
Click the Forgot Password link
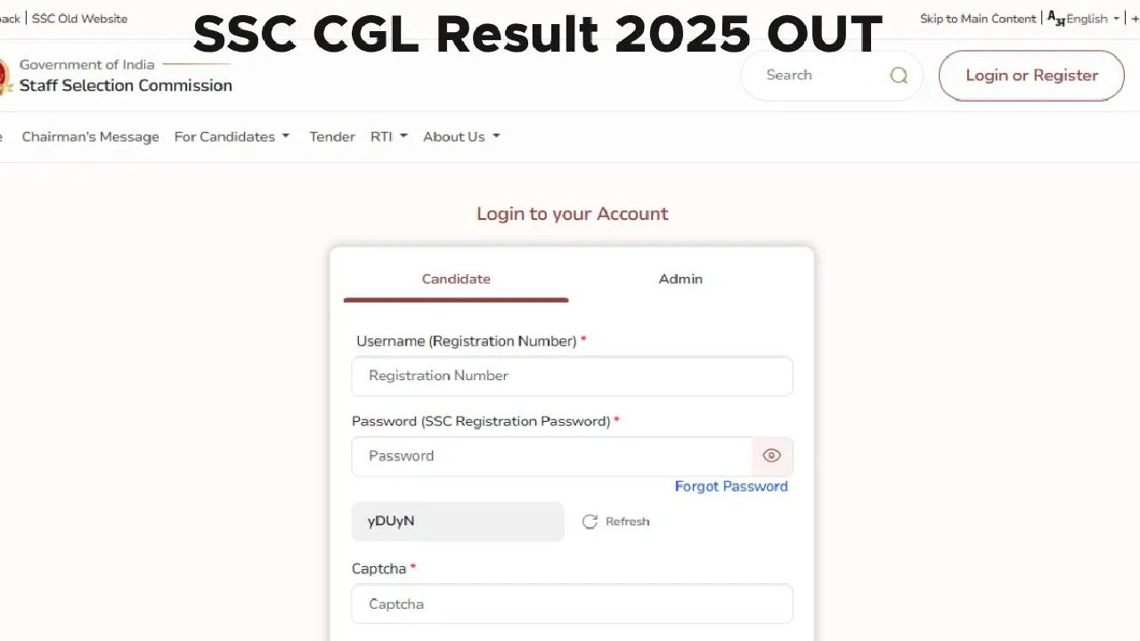731,486
